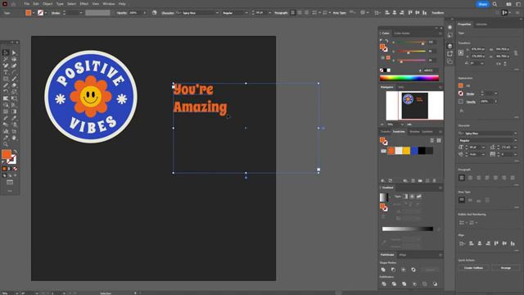This screenshot has height=295, width=524.
Task: Click the Create Outlines button
Action: (x=473, y=268)
